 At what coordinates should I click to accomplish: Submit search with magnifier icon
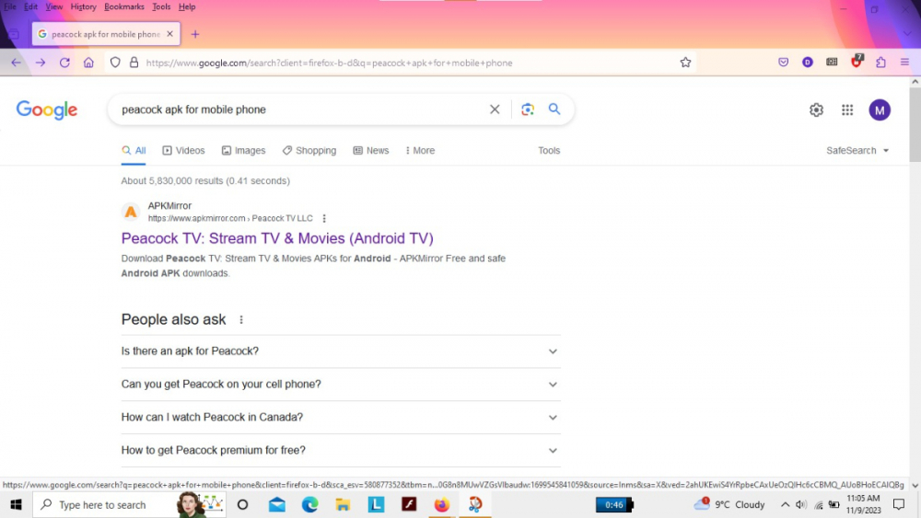pos(554,109)
